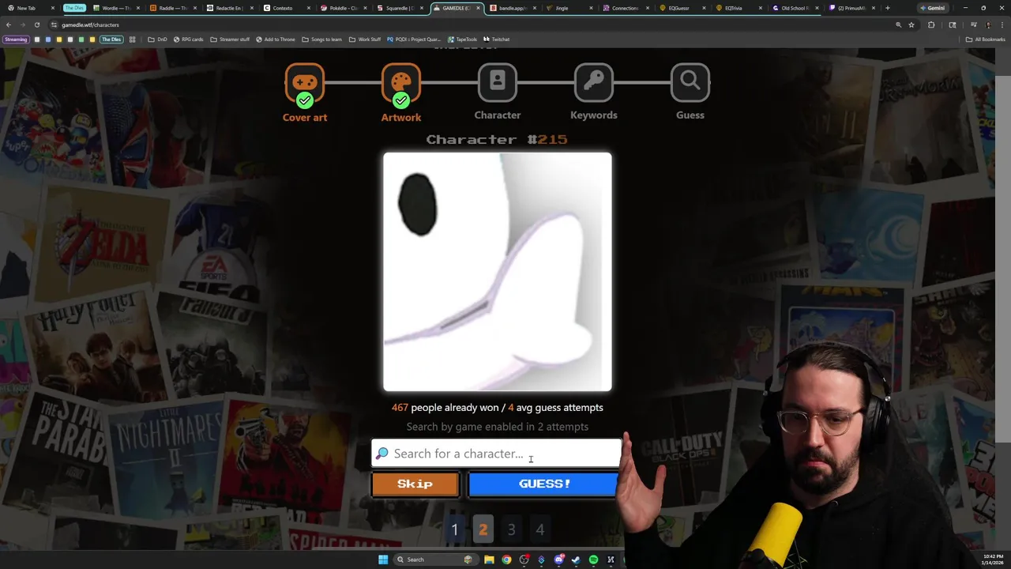This screenshot has height=569, width=1011.
Task: Close the Contexto tab
Action: (309, 8)
